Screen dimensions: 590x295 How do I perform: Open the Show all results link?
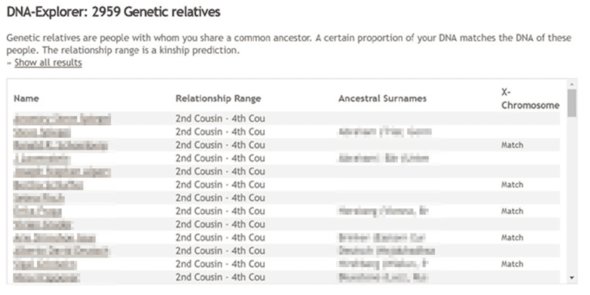pos(48,63)
